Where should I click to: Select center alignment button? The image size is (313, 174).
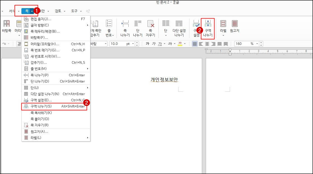point(207,44)
